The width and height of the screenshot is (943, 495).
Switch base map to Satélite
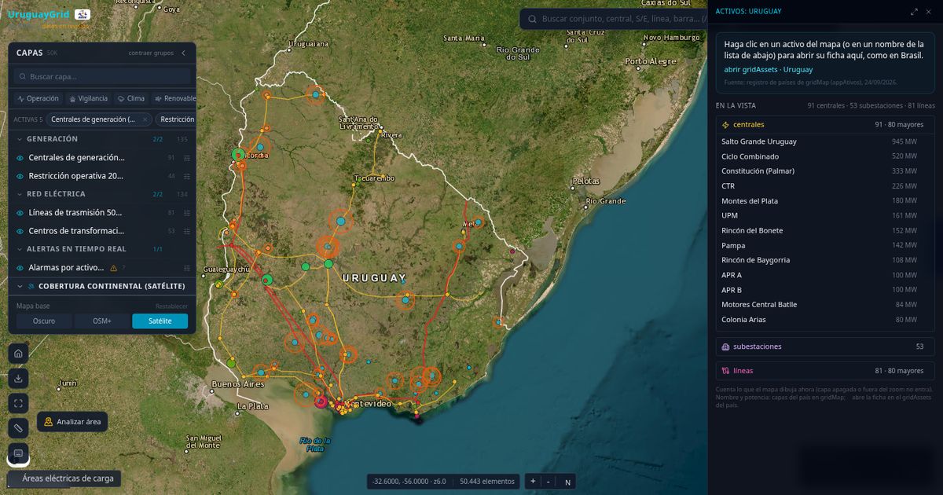click(160, 321)
